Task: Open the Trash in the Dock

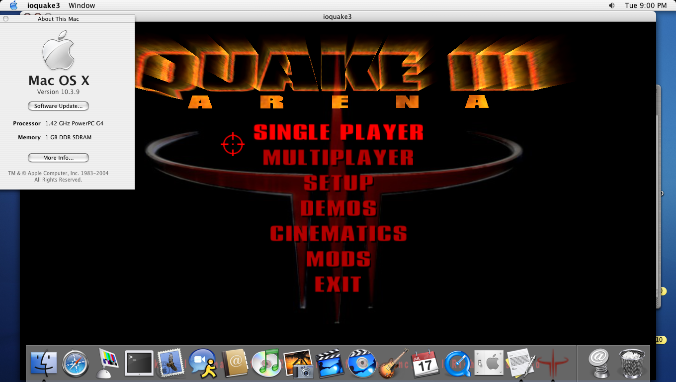Action: click(632, 363)
